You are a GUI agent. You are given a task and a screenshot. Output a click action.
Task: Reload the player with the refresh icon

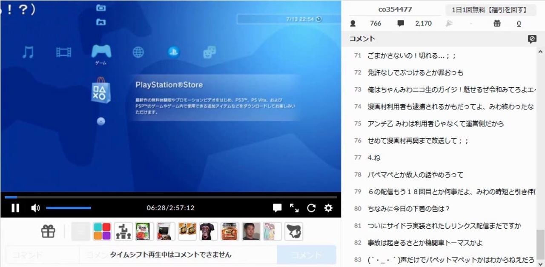pyautogui.click(x=311, y=208)
